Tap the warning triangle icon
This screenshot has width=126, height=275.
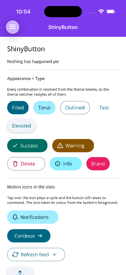click(x=60, y=146)
